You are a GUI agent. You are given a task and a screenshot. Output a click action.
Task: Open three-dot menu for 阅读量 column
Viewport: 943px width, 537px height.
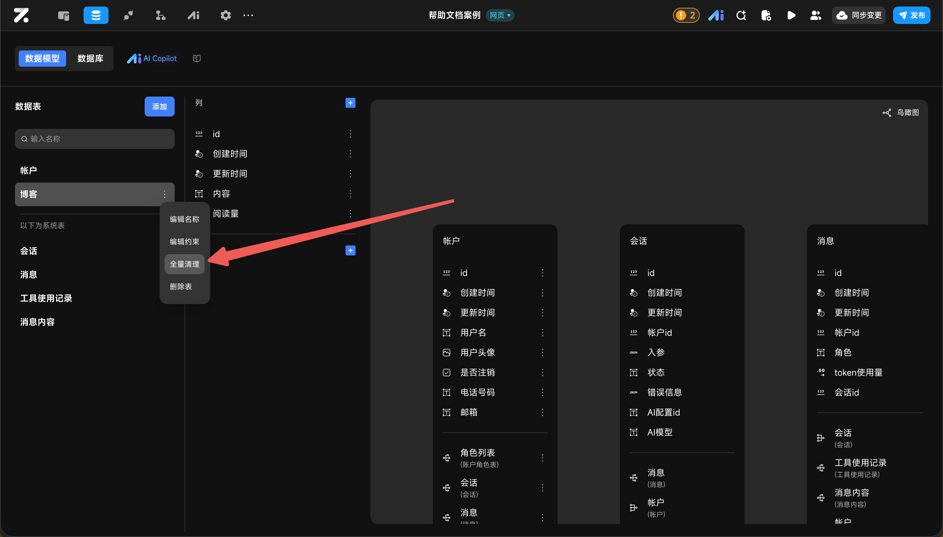[350, 214]
